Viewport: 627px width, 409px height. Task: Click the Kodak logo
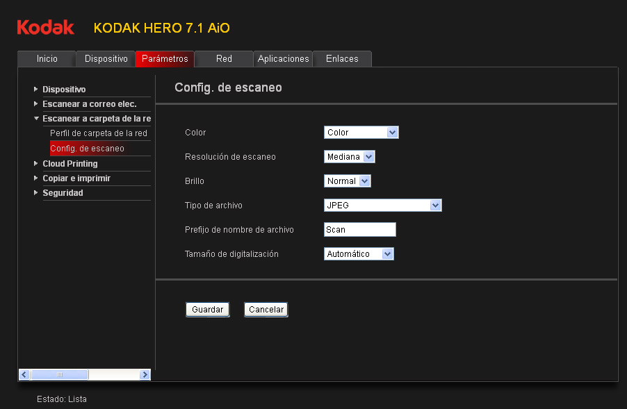tap(46, 28)
